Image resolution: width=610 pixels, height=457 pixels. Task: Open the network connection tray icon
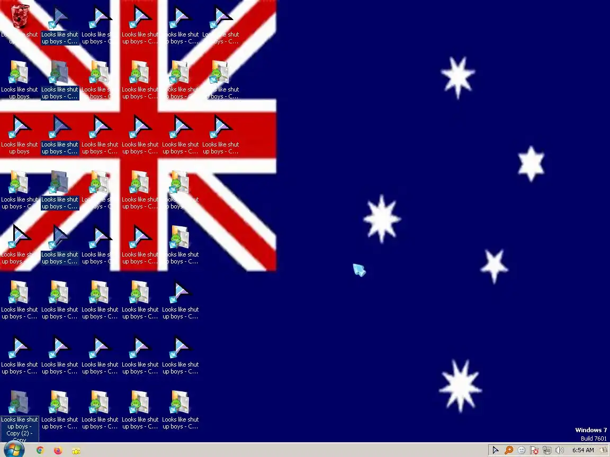547,451
